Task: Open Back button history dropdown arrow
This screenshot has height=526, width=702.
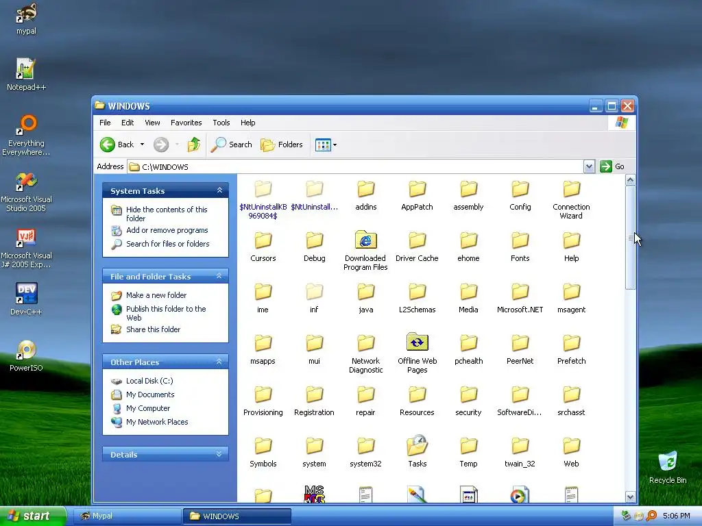Action: 143,145
